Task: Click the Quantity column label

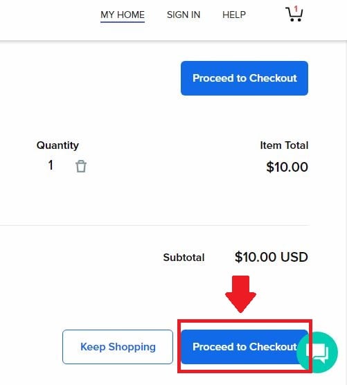Action: point(57,145)
